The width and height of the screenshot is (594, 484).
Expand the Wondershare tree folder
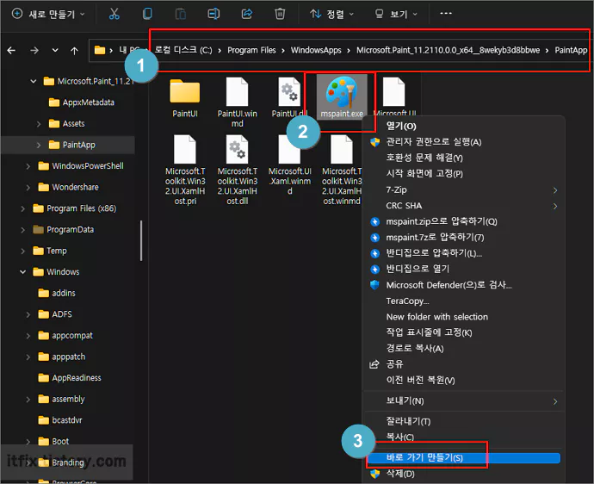point(28,188)
